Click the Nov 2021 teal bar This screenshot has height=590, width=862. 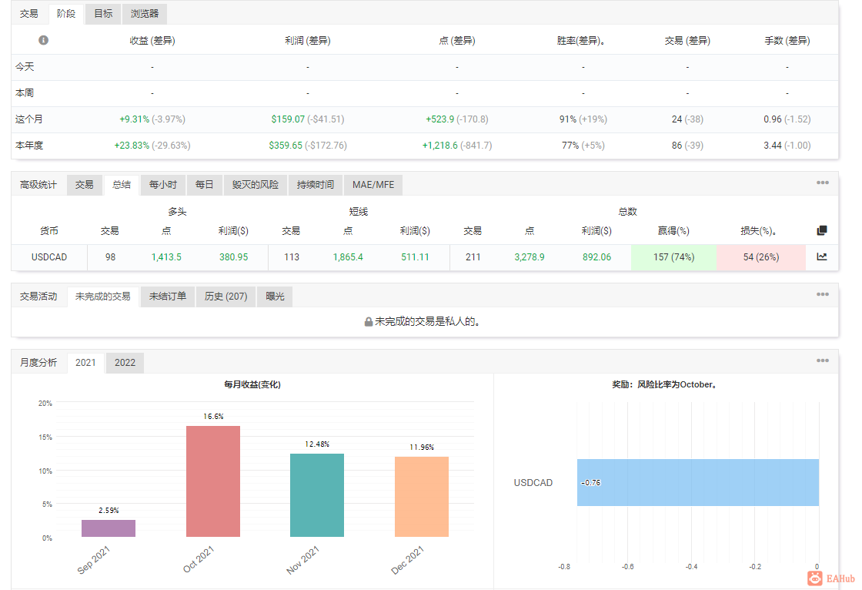tap(317, 495)
